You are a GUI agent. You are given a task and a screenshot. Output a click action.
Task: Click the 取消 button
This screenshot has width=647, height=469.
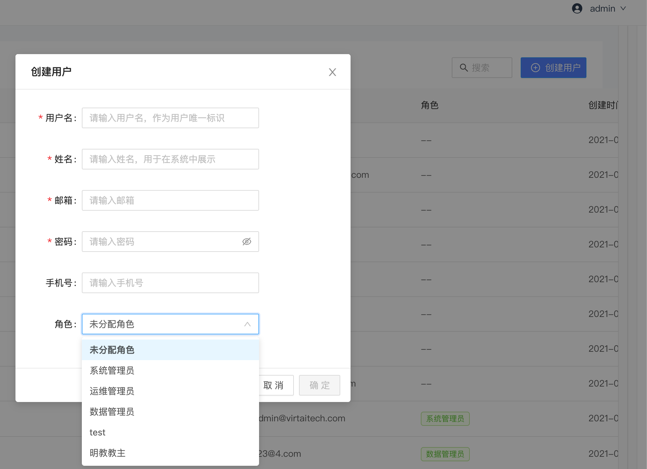pyautogui.click(x=276, y=385)
